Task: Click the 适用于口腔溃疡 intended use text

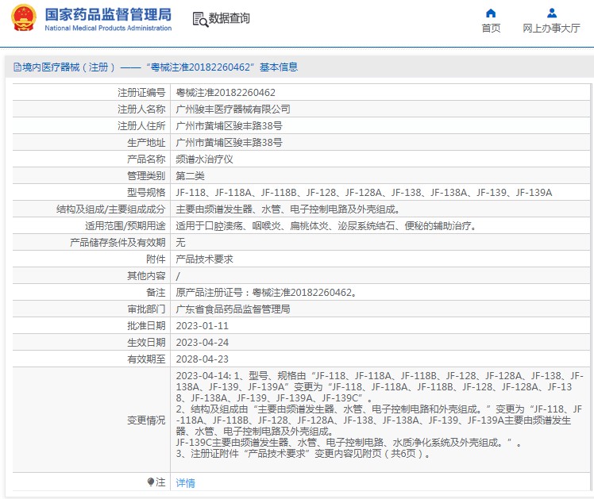Action: [326, 226]
